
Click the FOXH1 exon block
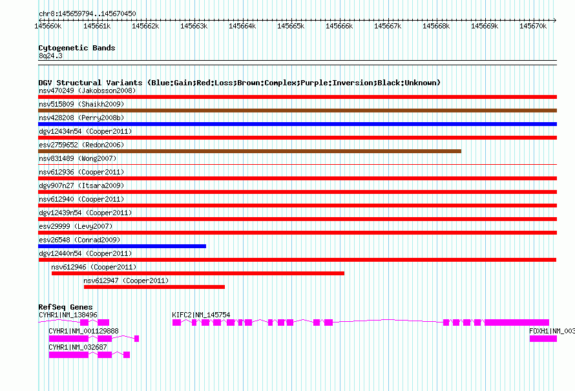pos(543,339)
